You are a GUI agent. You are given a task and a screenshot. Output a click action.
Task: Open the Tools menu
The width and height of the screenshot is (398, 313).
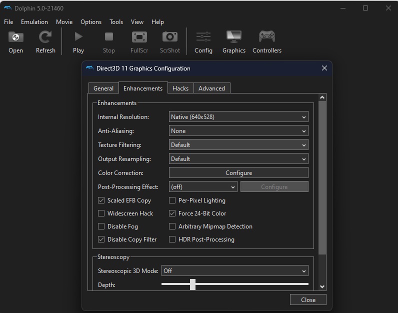(116, 22)
